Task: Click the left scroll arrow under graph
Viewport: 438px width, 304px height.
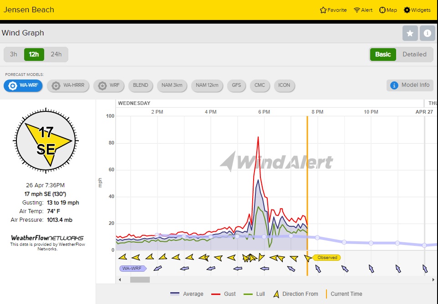Action: 120,279
